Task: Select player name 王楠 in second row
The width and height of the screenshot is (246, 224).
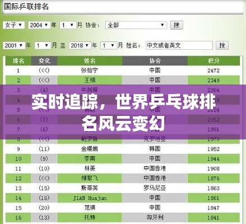Action: tap(90, 80)
